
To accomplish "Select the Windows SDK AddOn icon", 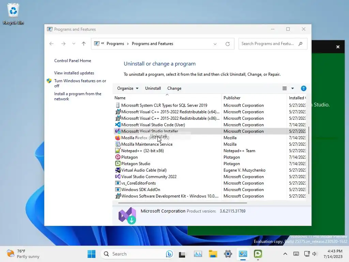I will pos(118,189).
